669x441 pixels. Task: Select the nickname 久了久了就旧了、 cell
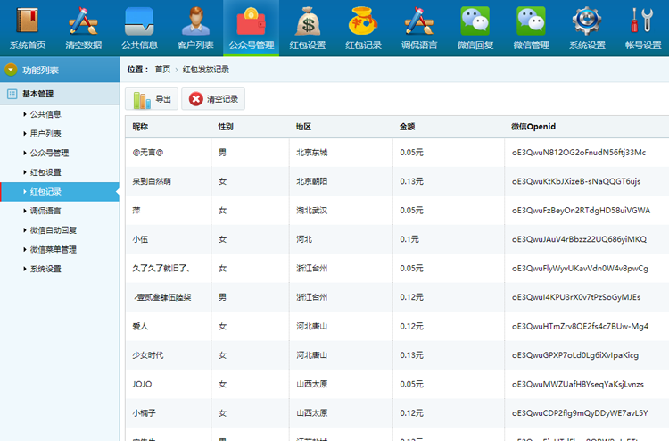pyautogui.click(x=161, y=269)
